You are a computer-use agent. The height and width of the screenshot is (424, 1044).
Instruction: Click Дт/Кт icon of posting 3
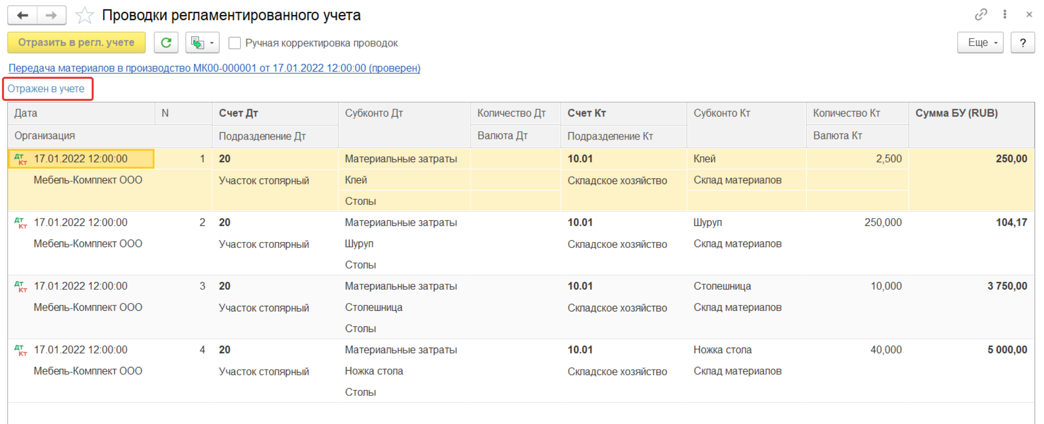[21, 287]
